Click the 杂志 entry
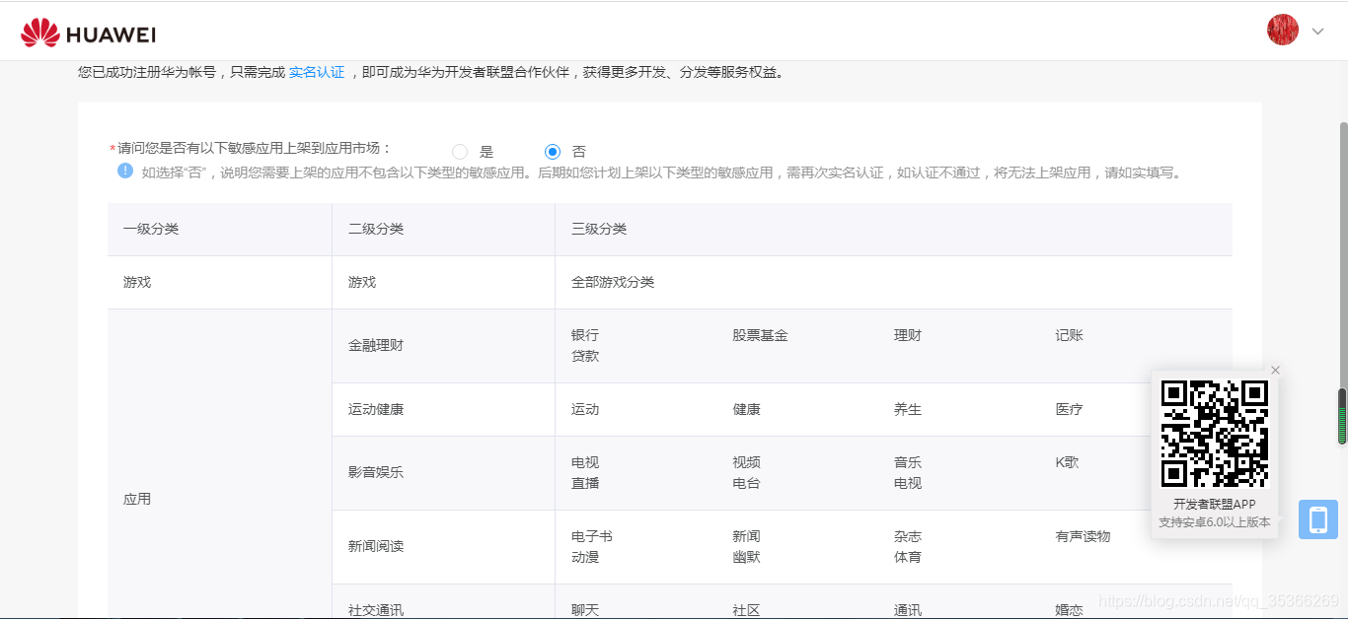 908,536
